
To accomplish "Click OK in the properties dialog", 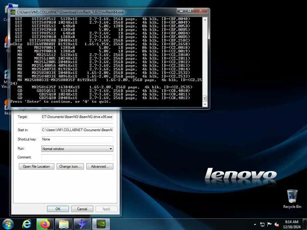I will [58, 209].
